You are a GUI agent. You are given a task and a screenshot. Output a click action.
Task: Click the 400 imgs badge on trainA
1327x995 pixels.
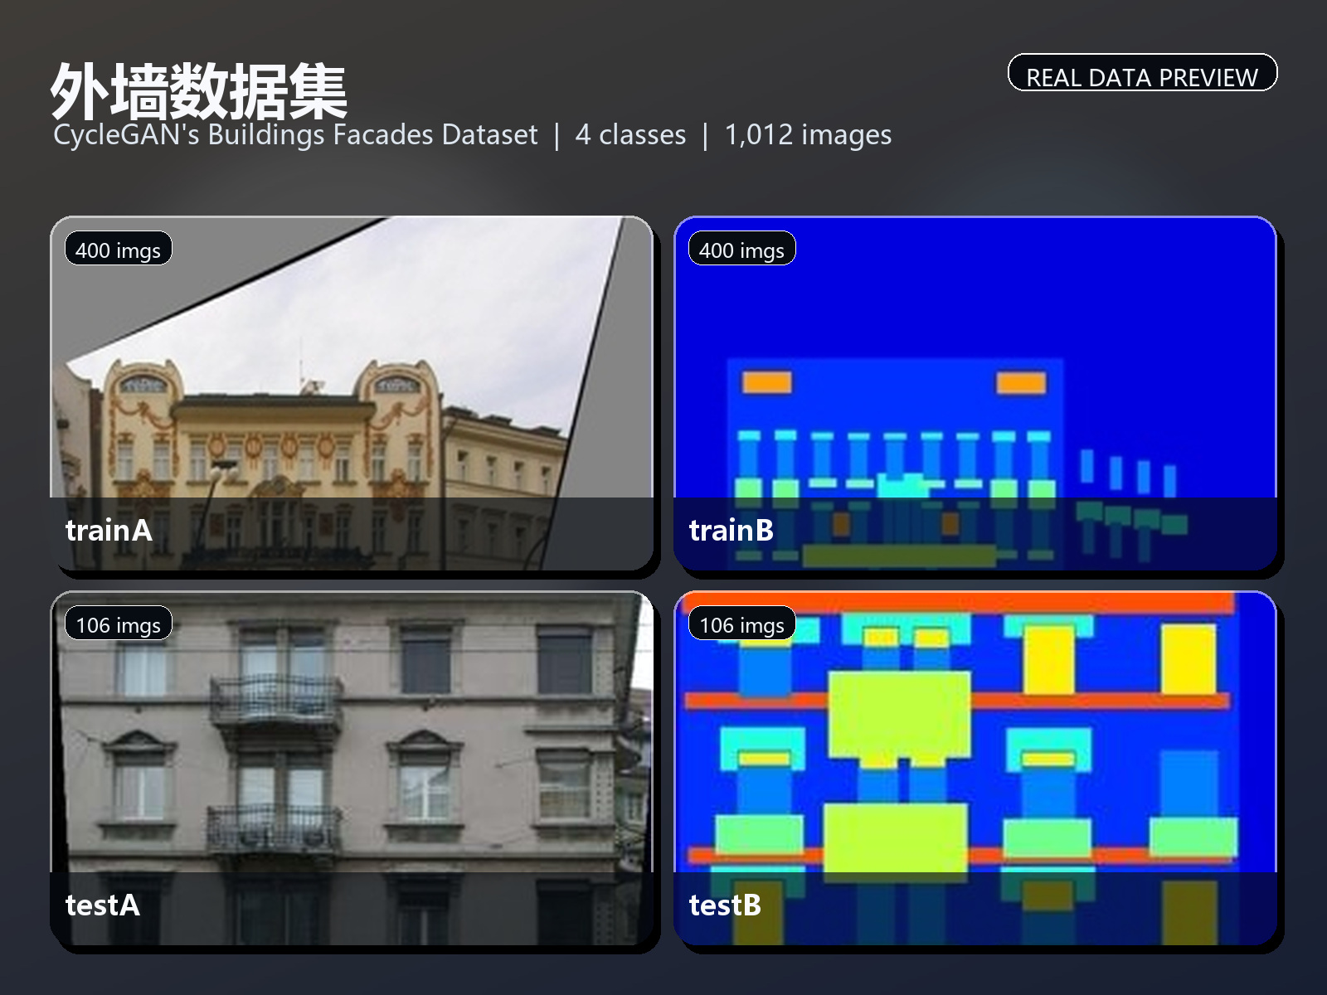118,249
